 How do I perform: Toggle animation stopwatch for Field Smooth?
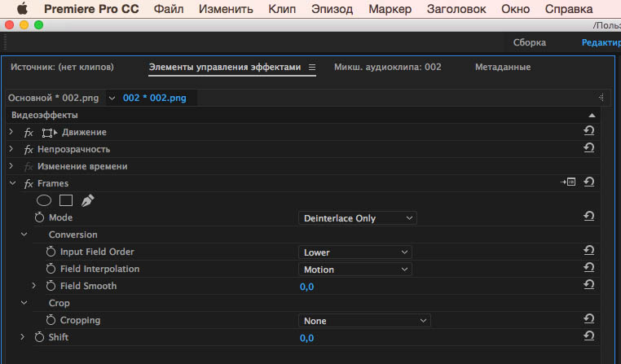(51, 286)
